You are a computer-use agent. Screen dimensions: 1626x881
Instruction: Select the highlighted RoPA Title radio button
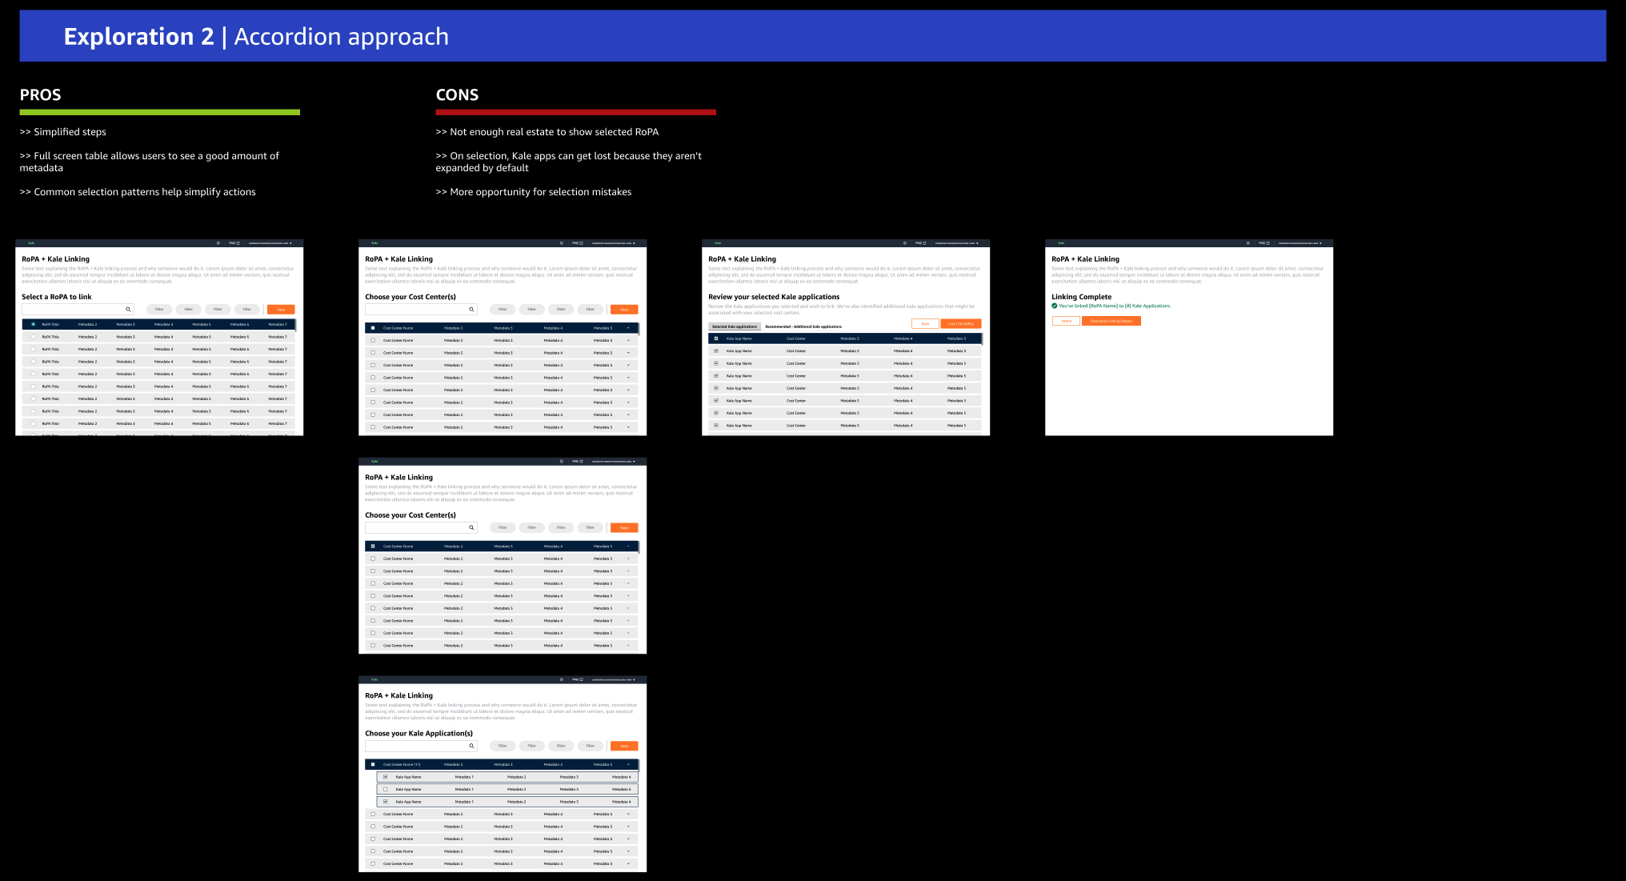pos(33,324)
